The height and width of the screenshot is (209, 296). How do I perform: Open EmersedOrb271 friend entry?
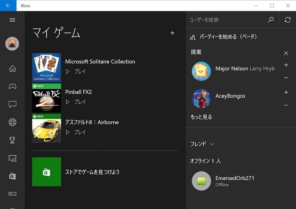click(x=240, y=181)
